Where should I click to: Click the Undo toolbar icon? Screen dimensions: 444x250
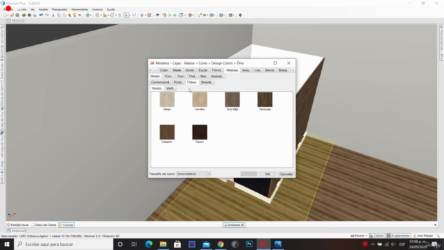click(x=42, y=15)
